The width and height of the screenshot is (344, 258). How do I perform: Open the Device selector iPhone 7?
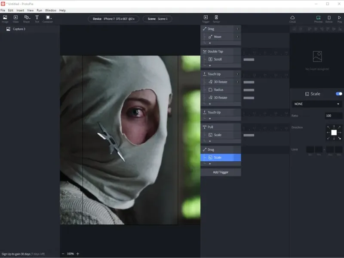[x=114, y=19]
